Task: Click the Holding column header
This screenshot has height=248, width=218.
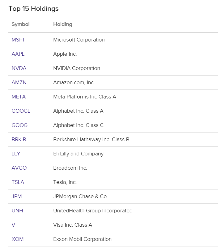Action: pos(63,24)
